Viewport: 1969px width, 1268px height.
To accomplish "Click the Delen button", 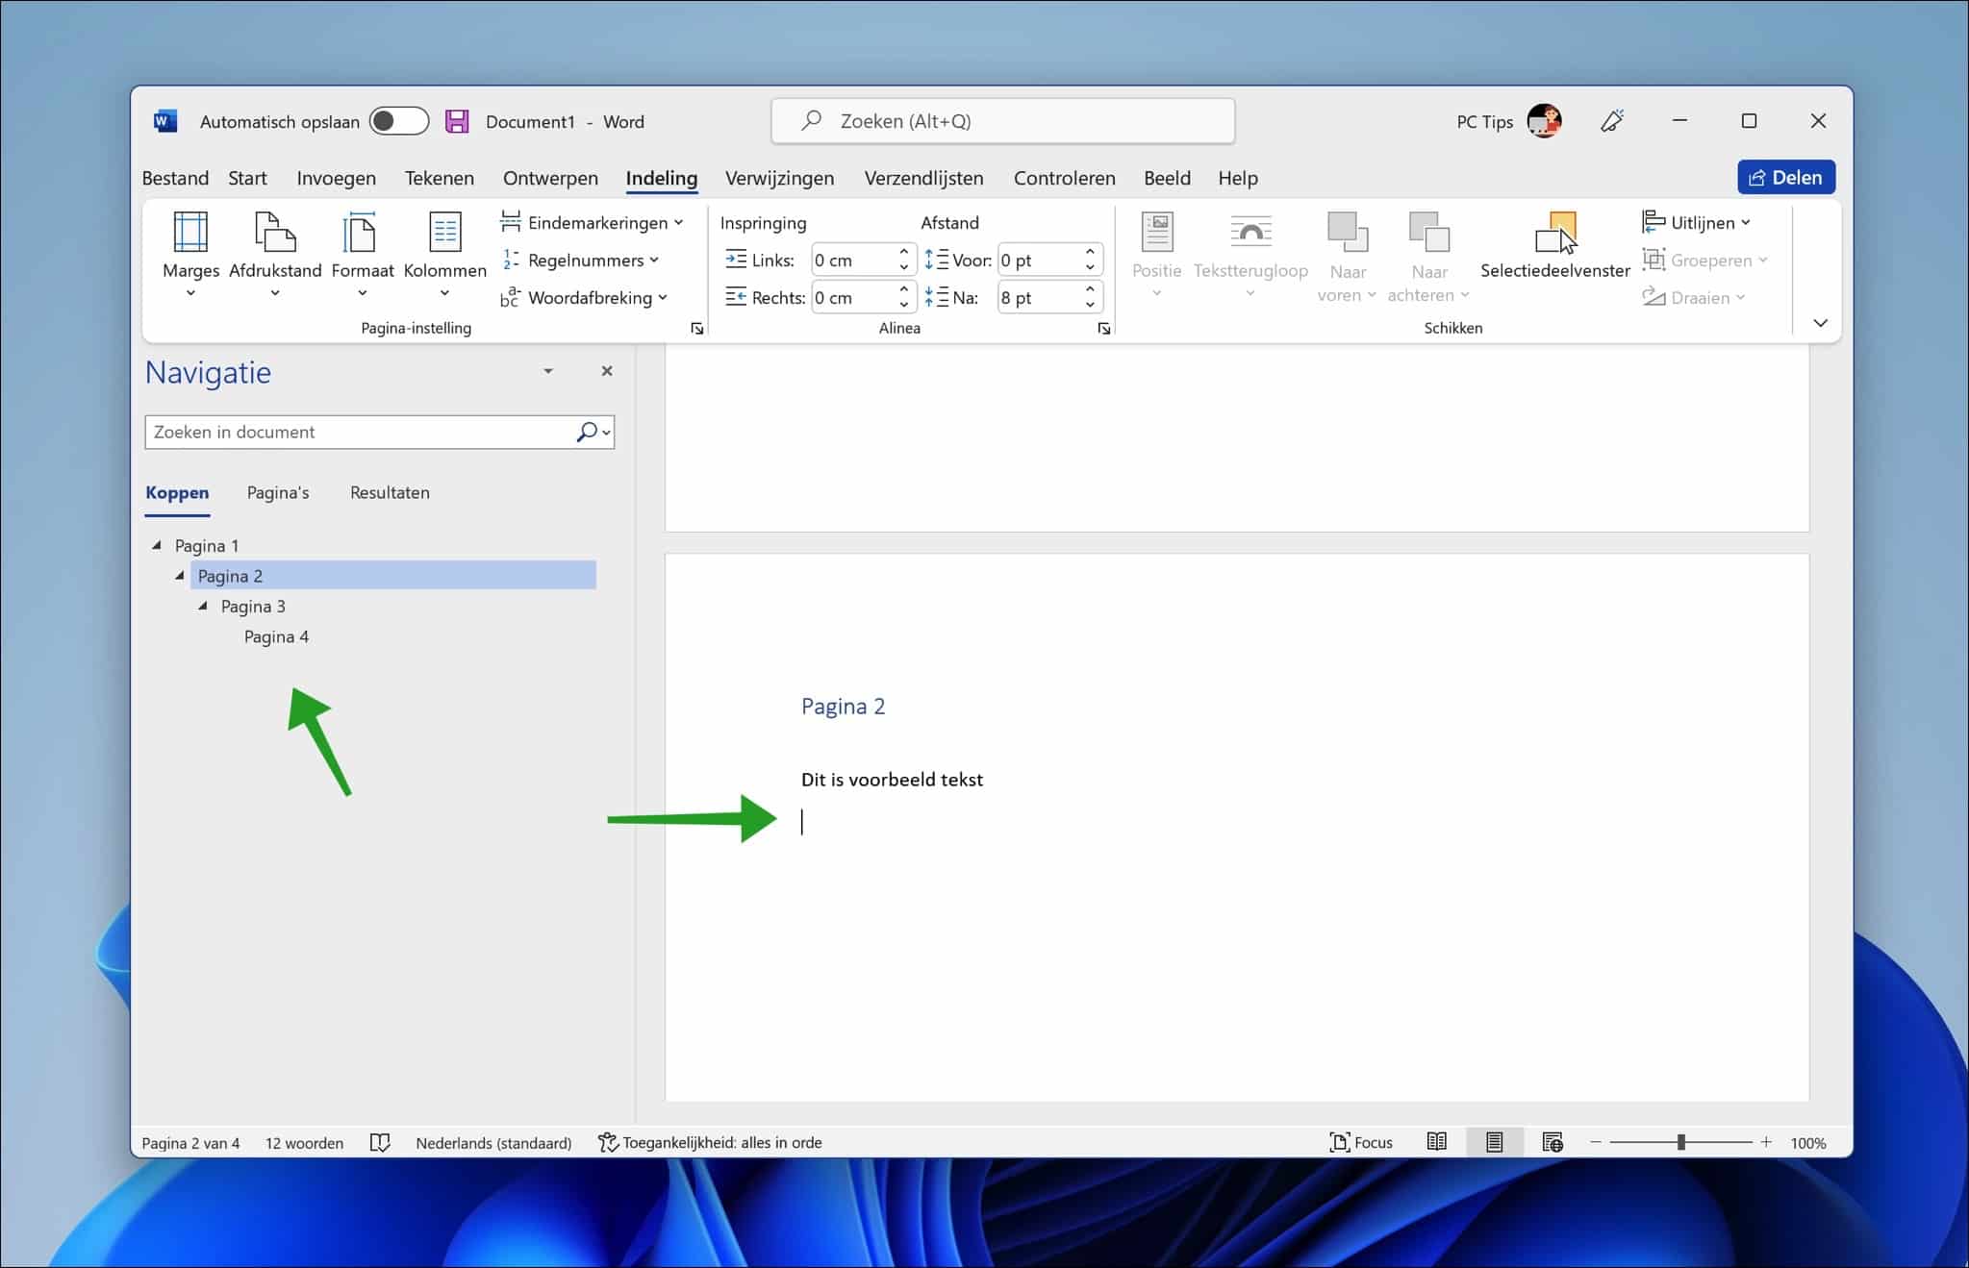I will [1785, 177].
